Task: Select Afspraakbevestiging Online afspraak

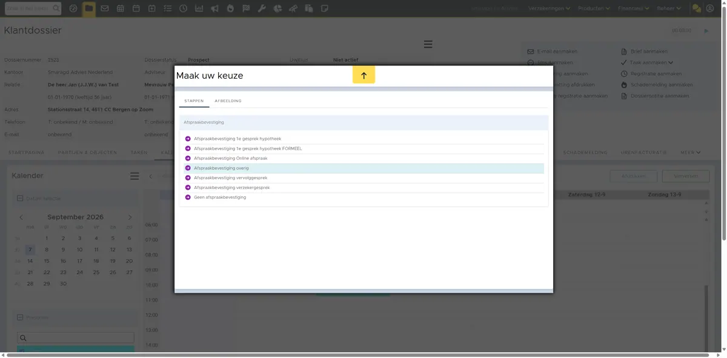Action: point(364,158)
